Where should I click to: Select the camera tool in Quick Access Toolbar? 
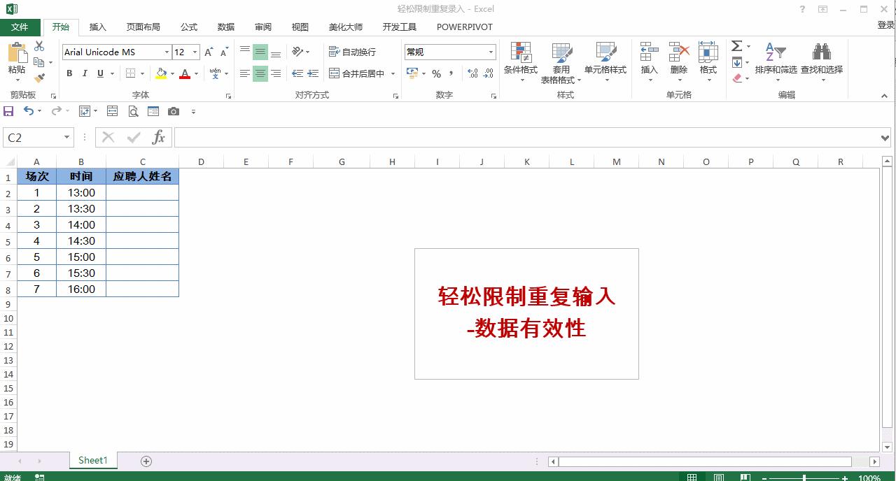(173, 110)
